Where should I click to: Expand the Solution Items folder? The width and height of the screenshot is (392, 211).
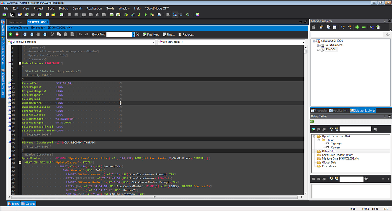pyautogui.click(x=318, y=45)
